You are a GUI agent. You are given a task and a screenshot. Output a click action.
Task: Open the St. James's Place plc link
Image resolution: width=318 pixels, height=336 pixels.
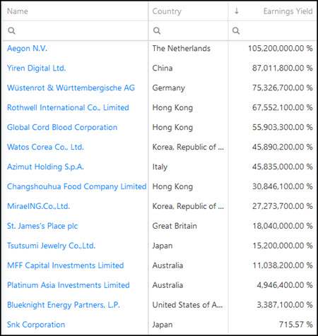[42, 226]
